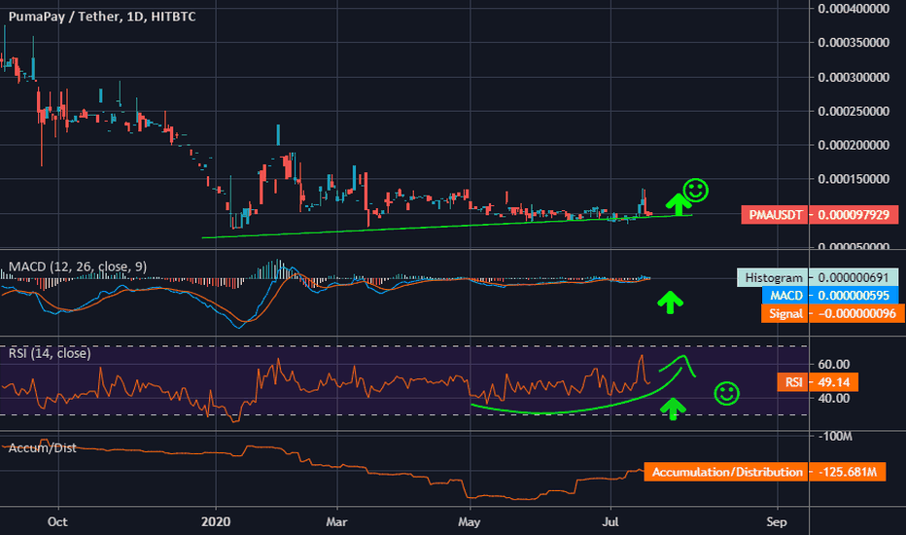The width and height of the screenshot is (906, 535).
Task: Click the MACD value 0.000000595
Action: coord(854,296)
